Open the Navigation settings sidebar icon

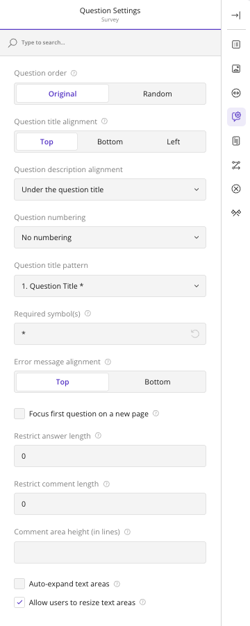pyautogui.click(x=236, y=93)
